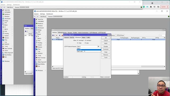This screenshot has width=170, height=96.
Task: Open PPP in front WinBox window sidebar
Action: tap(39, 32)
